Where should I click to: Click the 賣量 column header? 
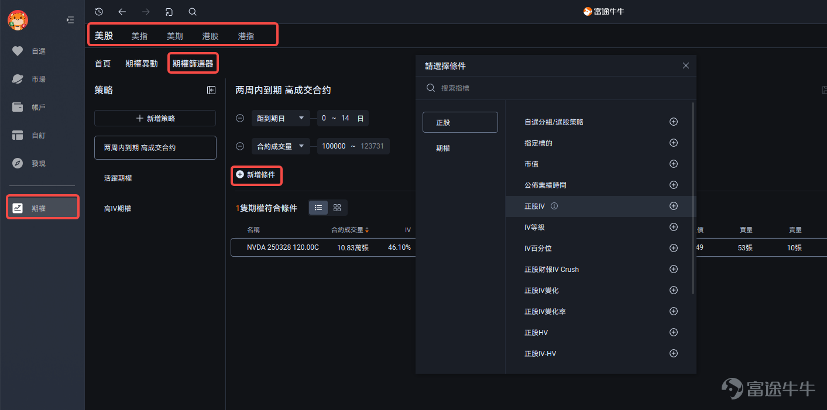(x=795, y=230)
